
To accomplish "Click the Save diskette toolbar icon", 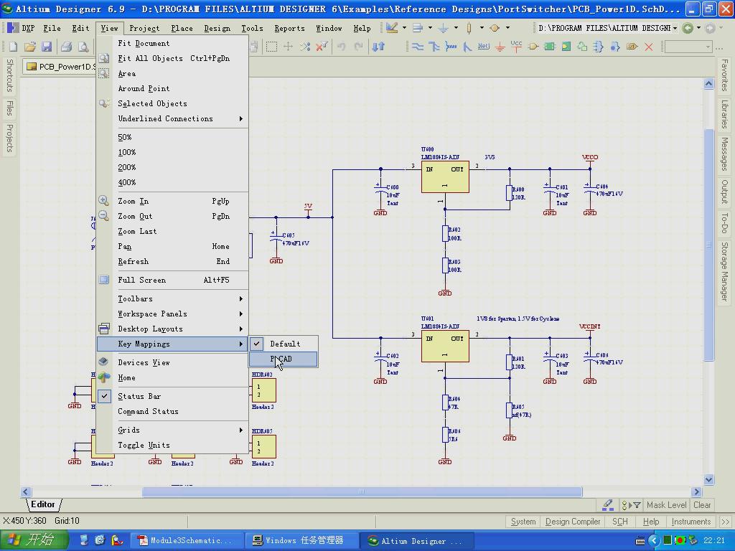I will (47, 47).
